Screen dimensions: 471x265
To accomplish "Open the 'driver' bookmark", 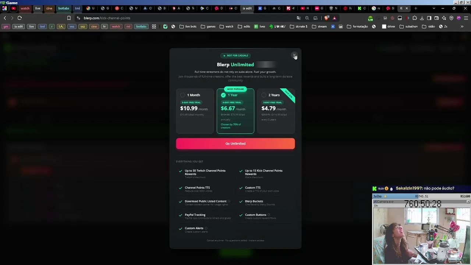I will 389,26.
